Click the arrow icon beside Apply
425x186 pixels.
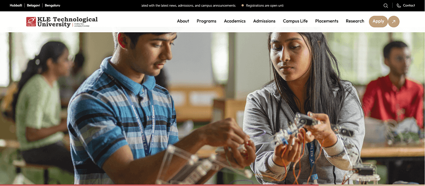(x=393, y=22)
